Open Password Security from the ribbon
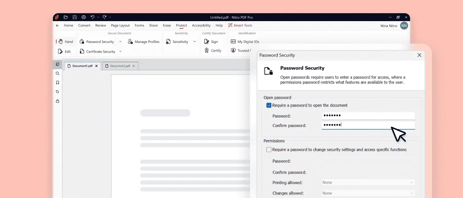The width and height of the screenshot is (463, 198). pos(97,42)
